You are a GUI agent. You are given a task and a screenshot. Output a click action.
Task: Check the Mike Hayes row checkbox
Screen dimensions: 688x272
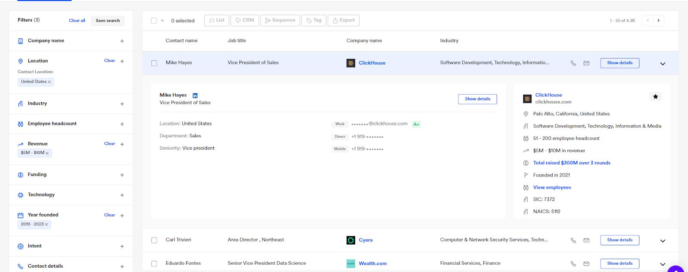(154, 63)
